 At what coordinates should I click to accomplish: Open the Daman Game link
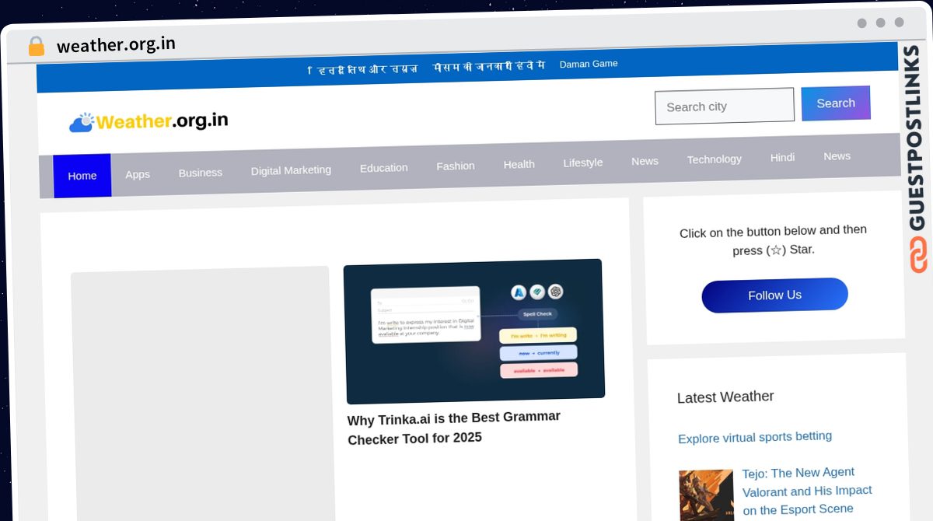pyautogui.click(x=589, y=64)
